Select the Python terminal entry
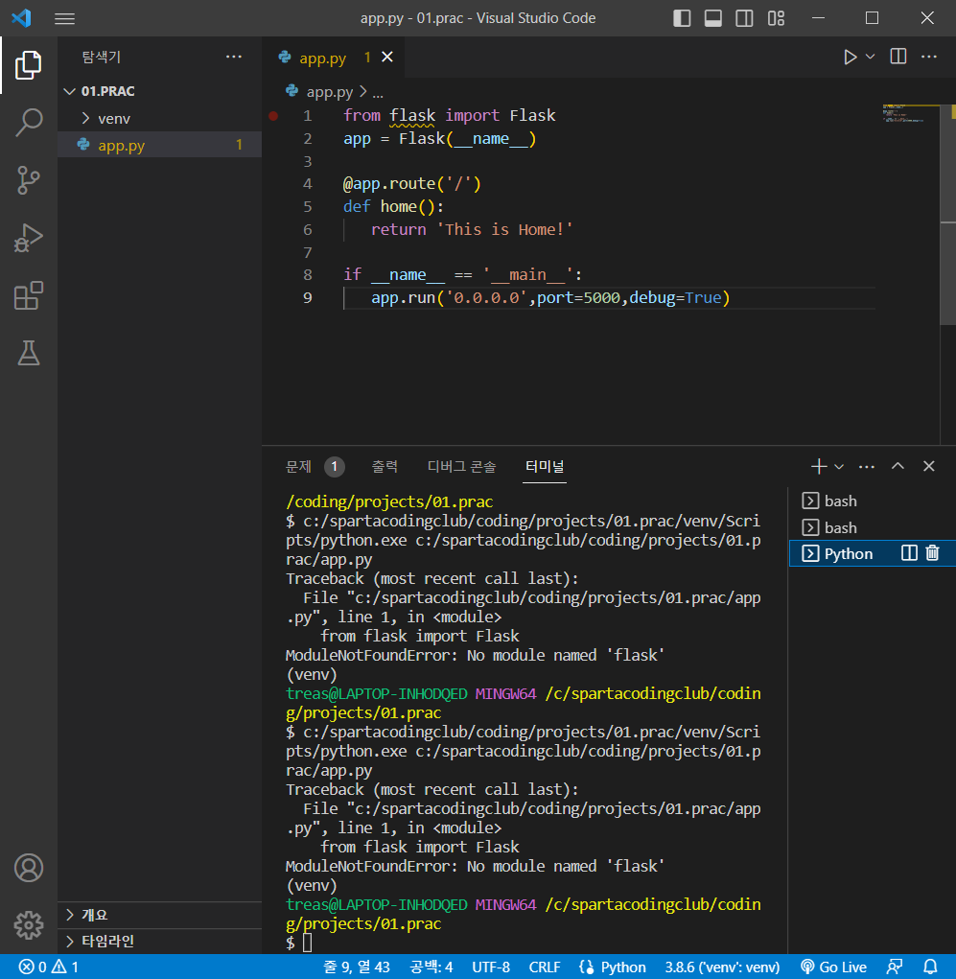This screenshot has height=979, width=956. [848, 554]
